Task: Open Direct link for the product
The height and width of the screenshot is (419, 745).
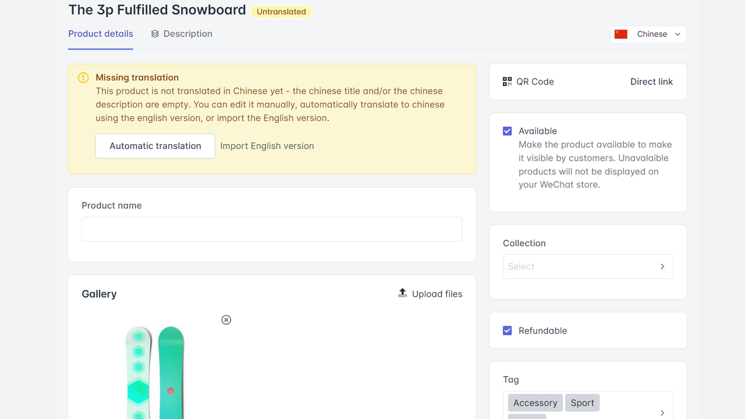Action: (x=651, y=81)
